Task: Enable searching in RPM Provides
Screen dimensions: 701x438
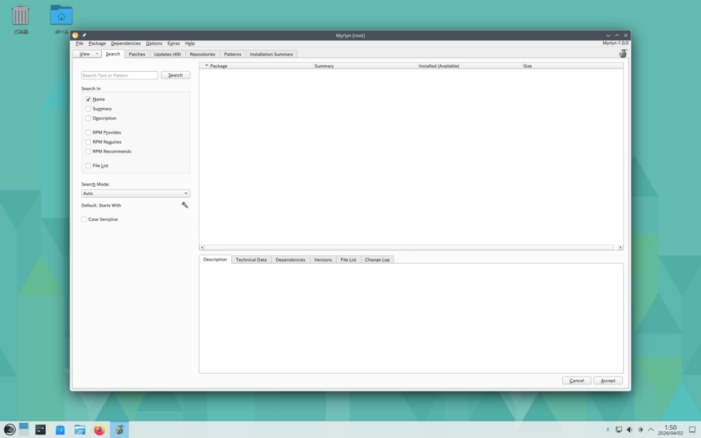Action: tap(88, 132)
